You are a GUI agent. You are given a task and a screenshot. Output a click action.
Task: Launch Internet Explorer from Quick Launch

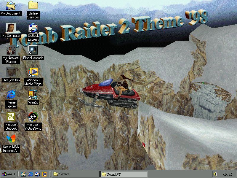pos(31,174)
